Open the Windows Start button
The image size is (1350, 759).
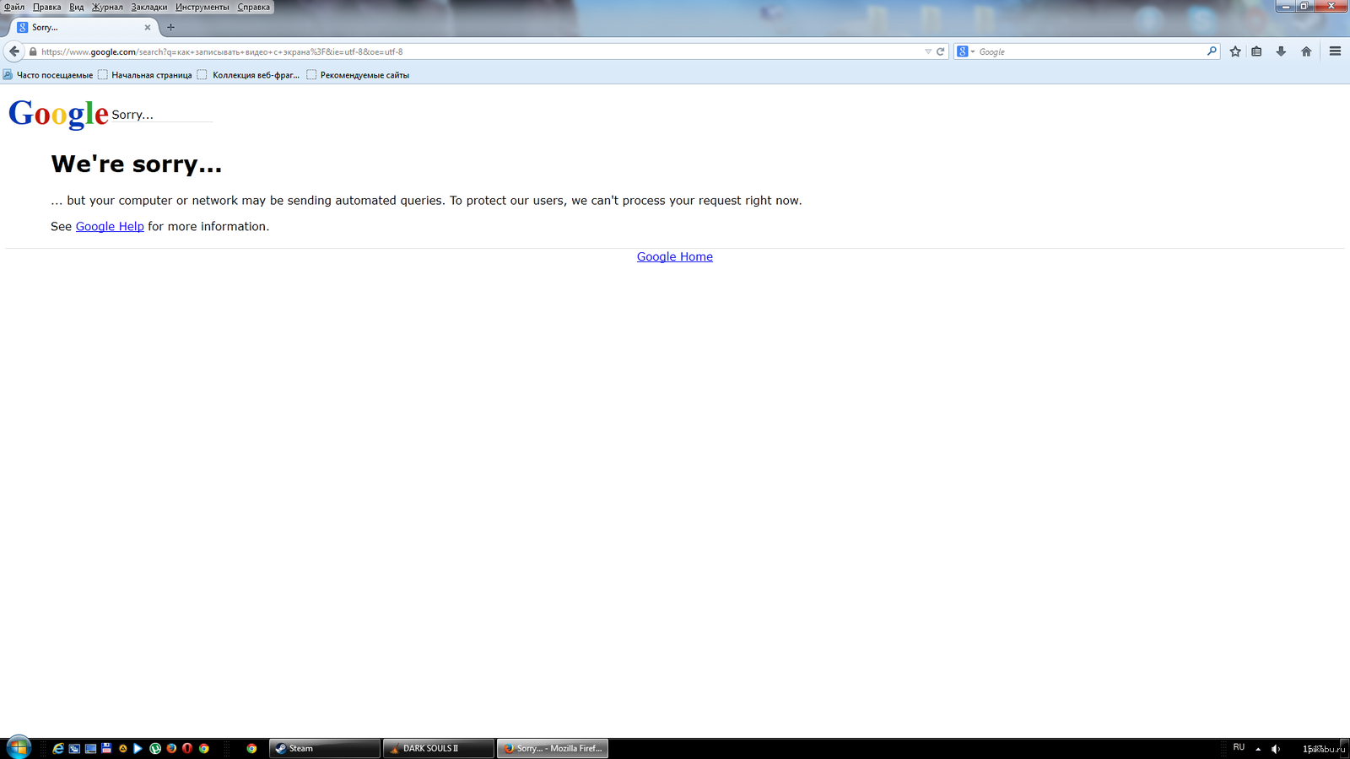pos(19,747)
